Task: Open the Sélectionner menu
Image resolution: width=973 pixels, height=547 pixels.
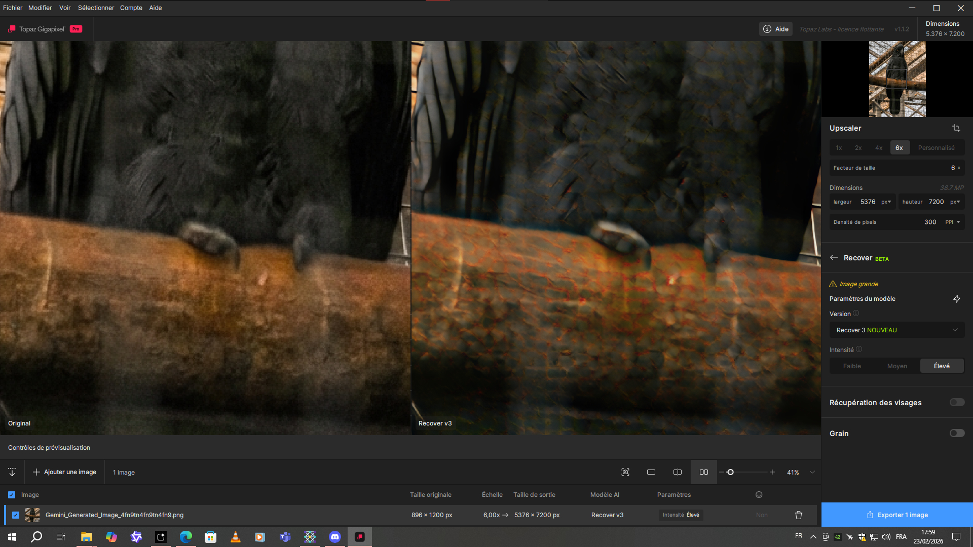Action: click(x=96, y=8)
